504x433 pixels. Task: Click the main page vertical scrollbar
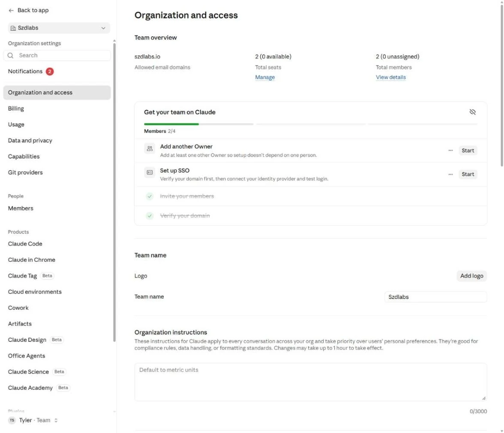point(502,85)
